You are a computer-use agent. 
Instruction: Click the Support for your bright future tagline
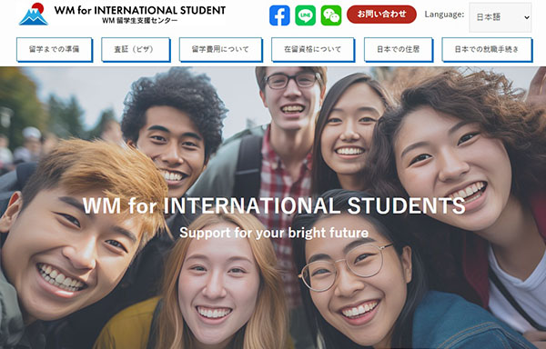point(274,233)
